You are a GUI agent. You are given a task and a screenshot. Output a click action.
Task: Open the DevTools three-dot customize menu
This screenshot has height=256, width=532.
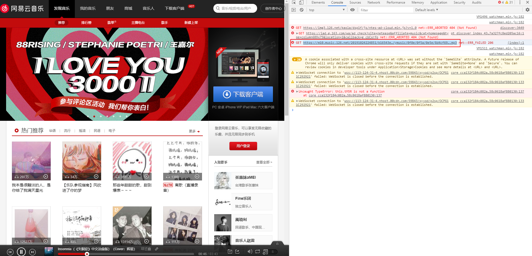point(520,2)
